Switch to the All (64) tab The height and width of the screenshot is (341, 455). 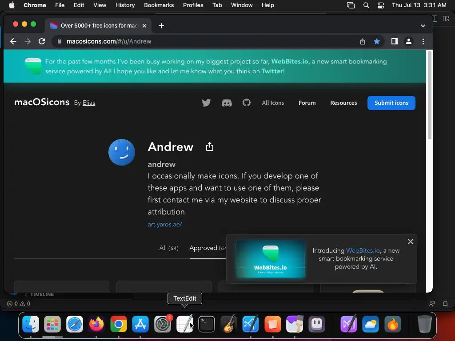pos(168,248)
